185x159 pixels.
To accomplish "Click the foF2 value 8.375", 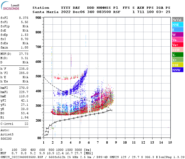I will point(24,18).
